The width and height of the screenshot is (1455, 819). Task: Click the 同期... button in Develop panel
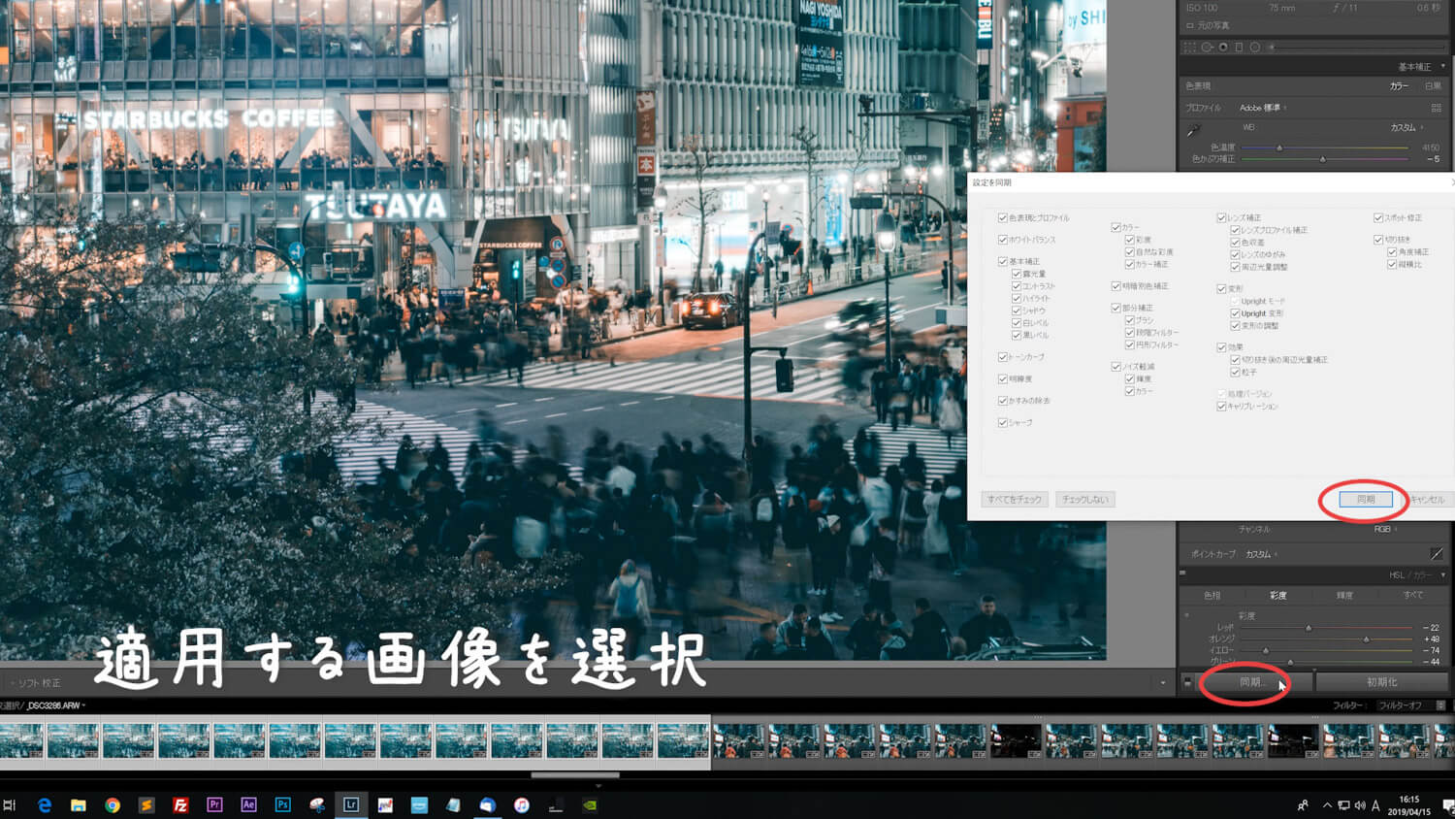coord(1251,682)
